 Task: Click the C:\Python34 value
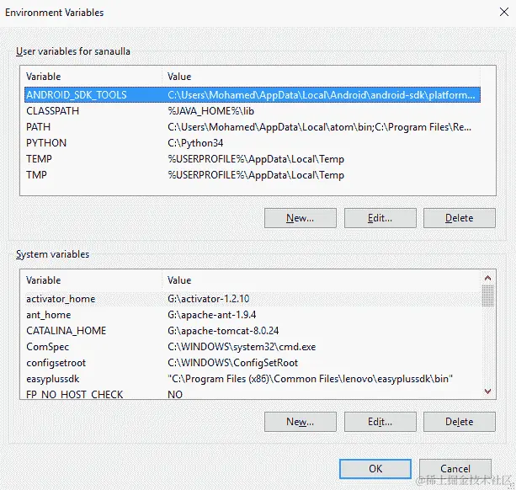(195, 143)
